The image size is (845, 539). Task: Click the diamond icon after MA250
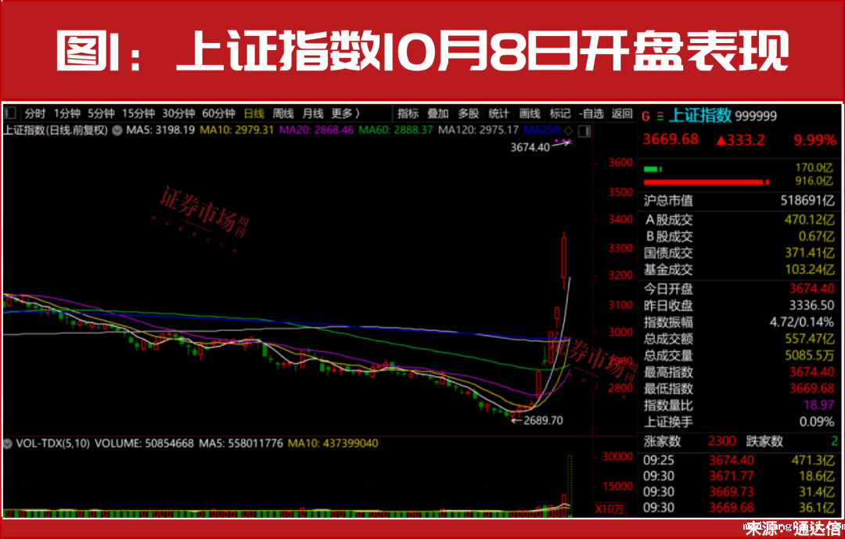pyautogui.click(x=569, y=131)
